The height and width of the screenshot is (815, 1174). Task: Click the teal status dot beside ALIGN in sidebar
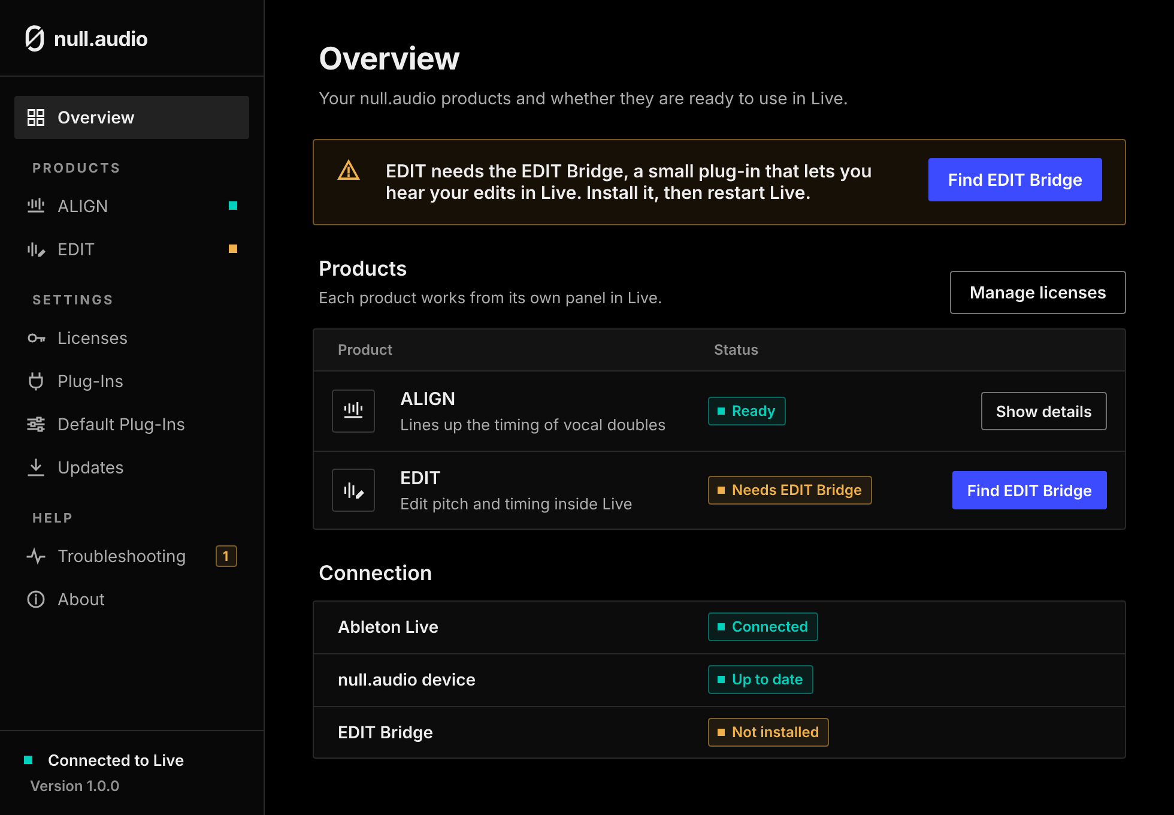coord(233,206)
